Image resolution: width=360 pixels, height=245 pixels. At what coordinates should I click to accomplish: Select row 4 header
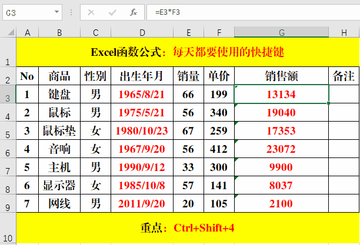tap(8, 112)
